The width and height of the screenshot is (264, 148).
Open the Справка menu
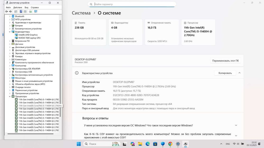coord(35,7)
